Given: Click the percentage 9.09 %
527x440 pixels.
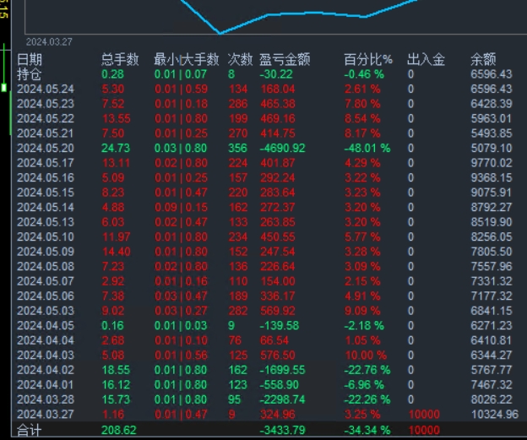Looking at the screenshot, I should pos(362,311).
